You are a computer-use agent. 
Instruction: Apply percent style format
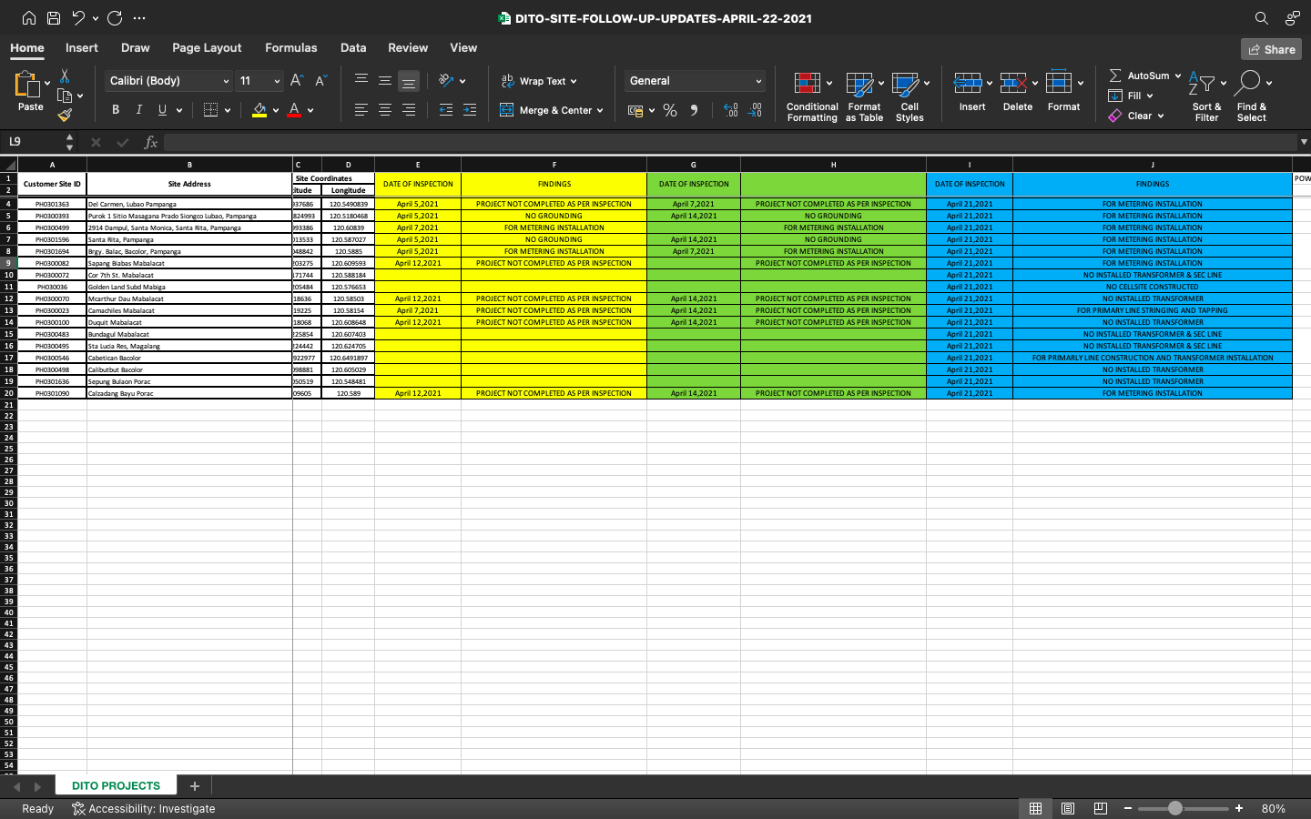(x=670, y=110)
